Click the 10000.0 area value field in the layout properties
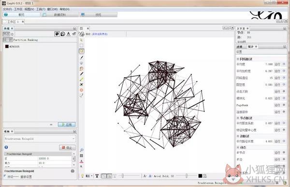This screenshot has height=187, width=290. tap(55, 159)
